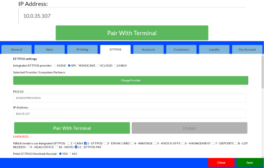Set Print EFTPOS Merchant Receipt to NO
The height and width of the screenshot is (168, 264).
pyautogui.click(x=70, y=154)
